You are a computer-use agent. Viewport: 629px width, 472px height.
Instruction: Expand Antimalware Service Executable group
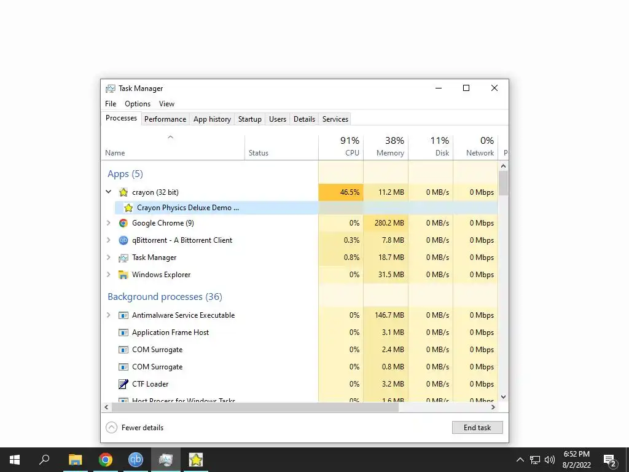[x=108, y=315]
